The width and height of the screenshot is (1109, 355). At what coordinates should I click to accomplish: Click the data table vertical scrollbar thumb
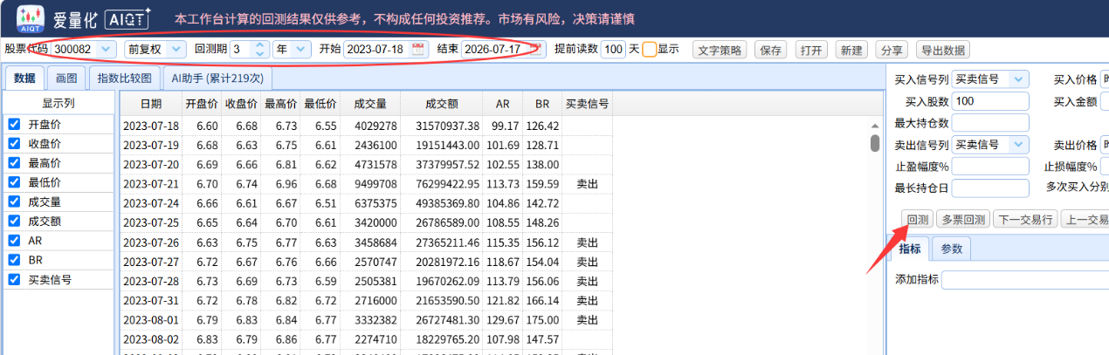click(x=874, y=143)
